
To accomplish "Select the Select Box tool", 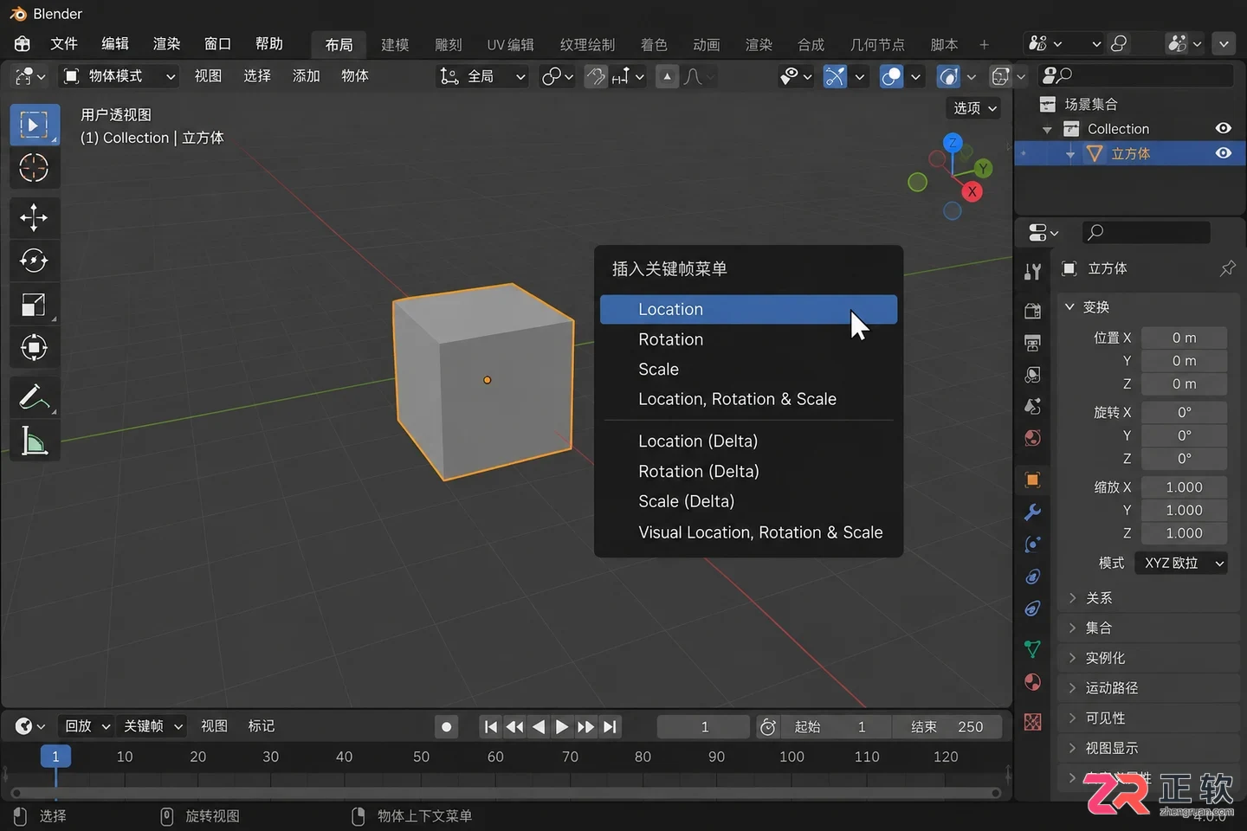I will tap(35, 126).
